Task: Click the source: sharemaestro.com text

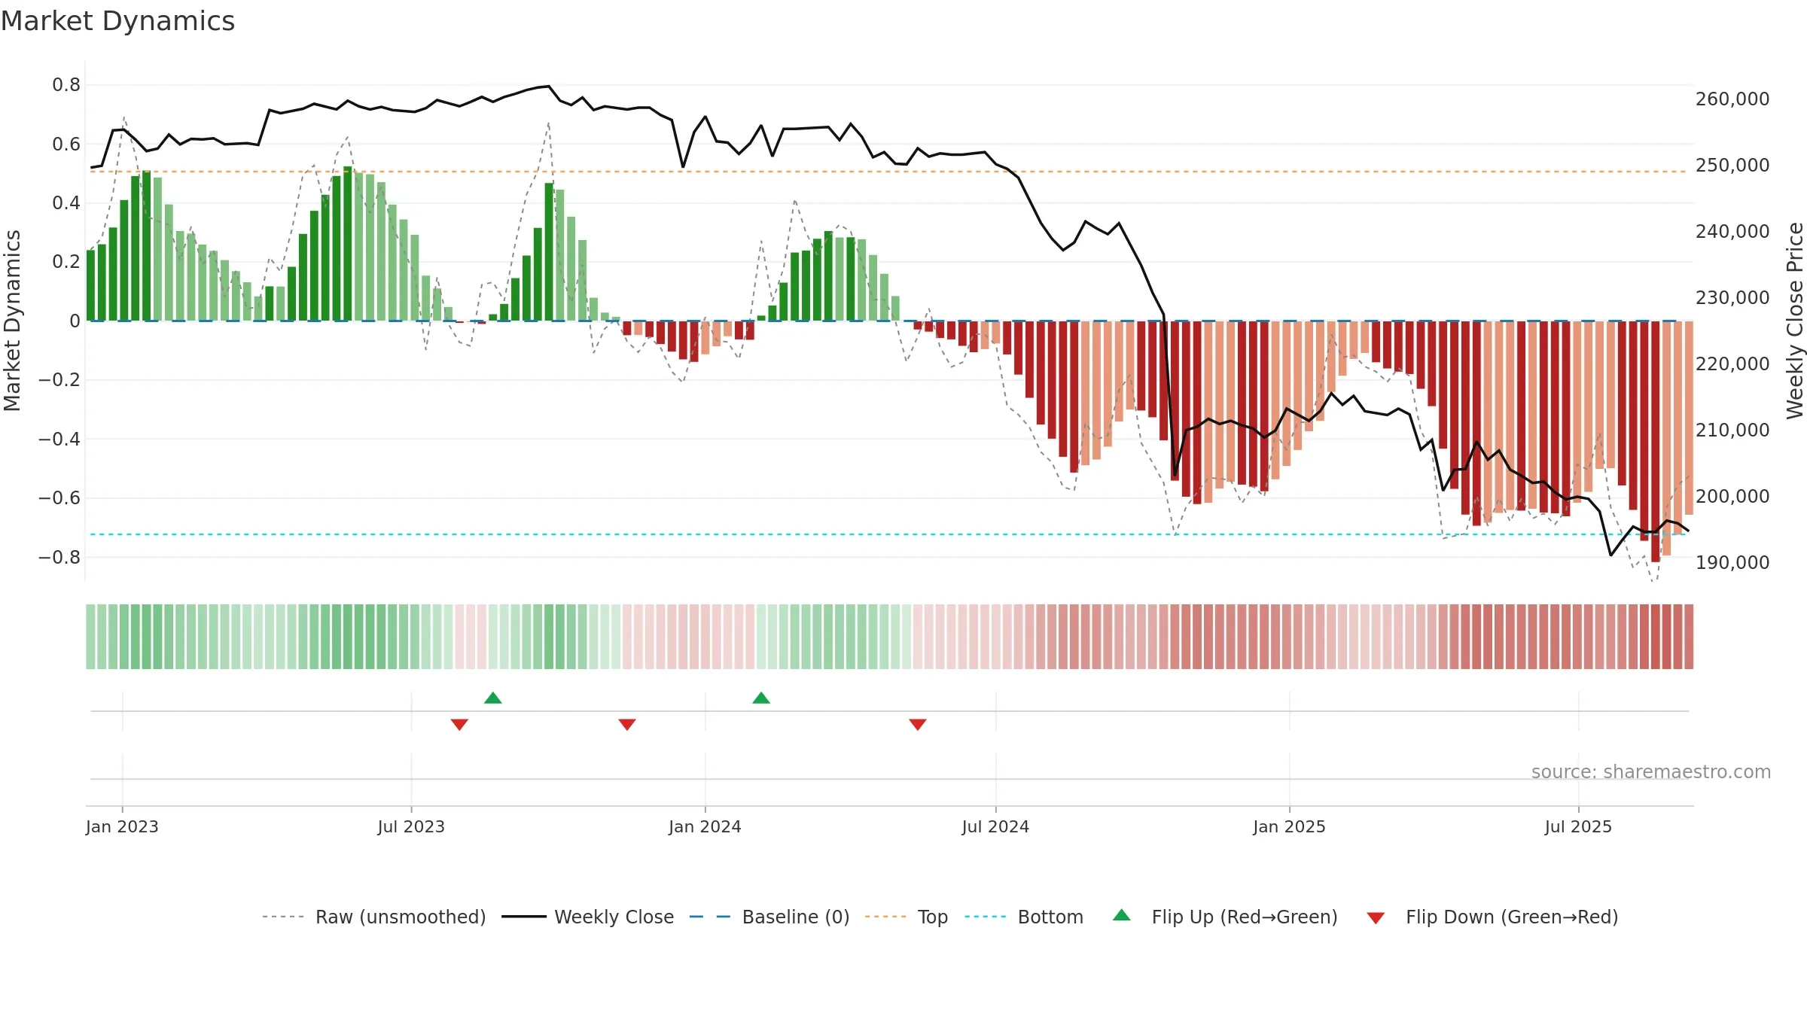Action: pos(1651,771)
